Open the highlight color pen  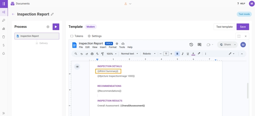pyautogui.click(x=199, y=54)
